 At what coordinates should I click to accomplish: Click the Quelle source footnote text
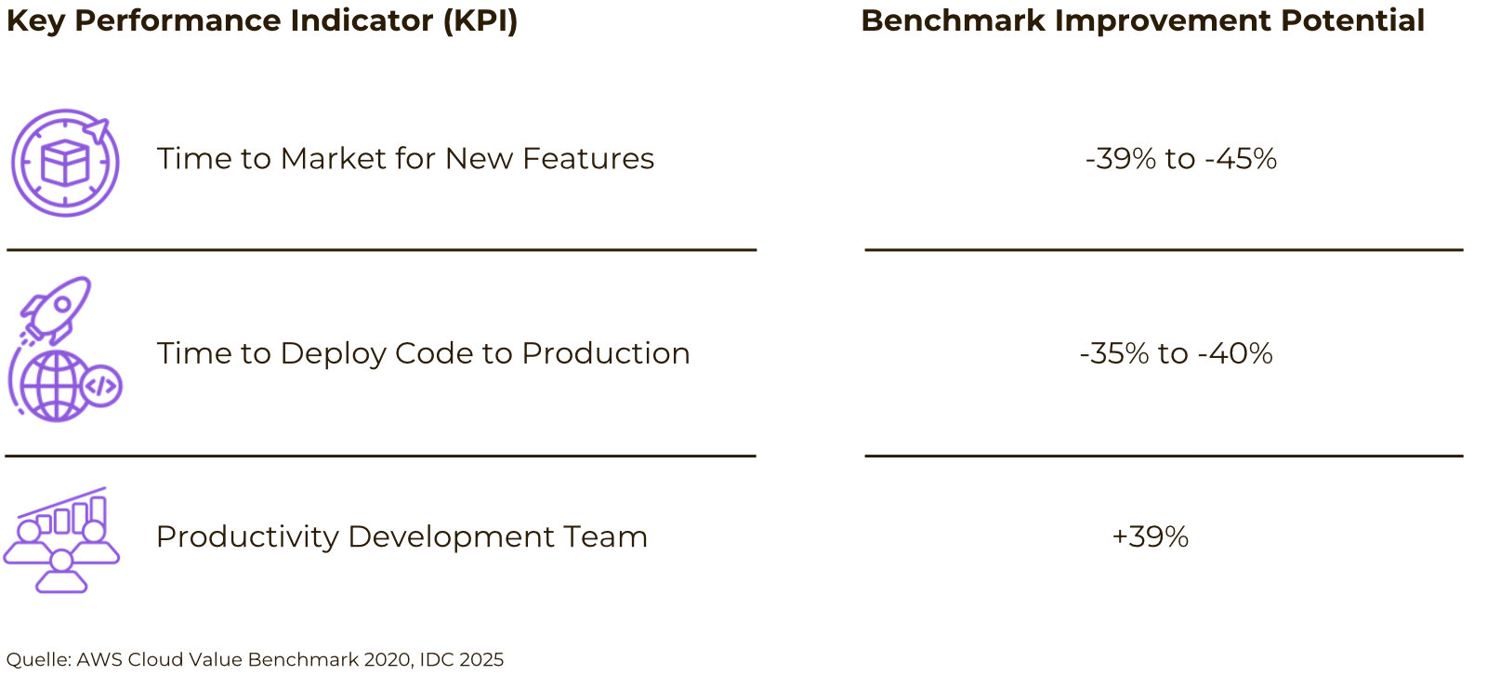pyautogui.click(x=255, y=659)
